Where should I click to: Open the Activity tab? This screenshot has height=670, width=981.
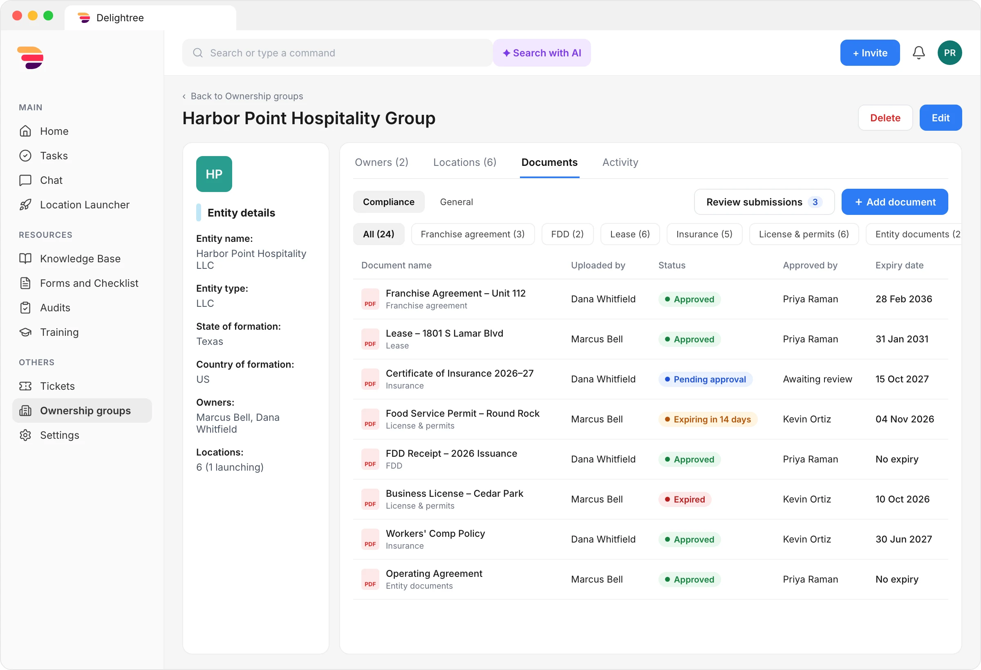click(x=620, y=163)
